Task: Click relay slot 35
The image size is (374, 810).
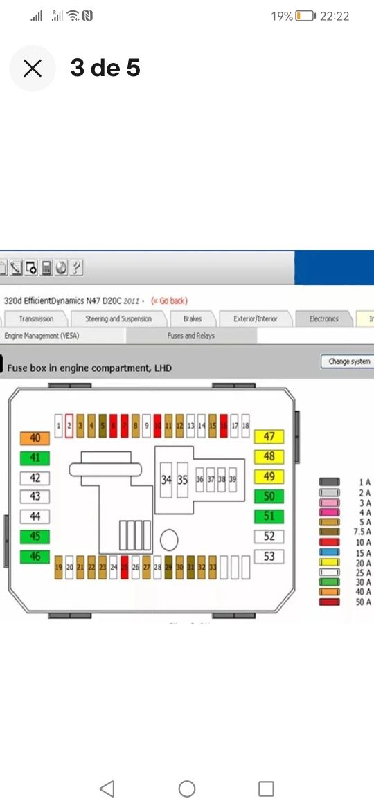Action: pos(182,480)
